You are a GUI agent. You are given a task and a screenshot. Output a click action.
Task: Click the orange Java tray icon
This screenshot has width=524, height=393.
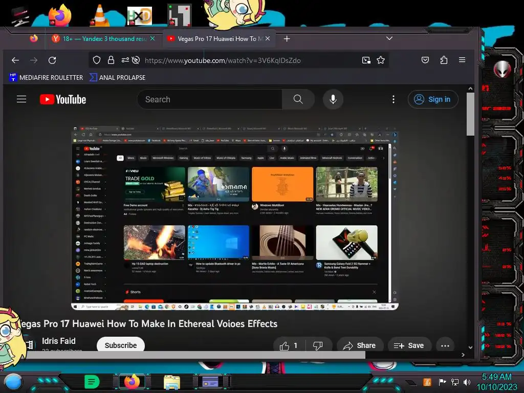pyautogui.click(x=427, y=382)
